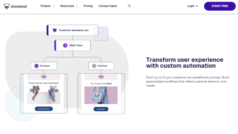Viewport: 238px width, 134px height.
Task: Click the Login link
Action: click(x=191, y=6)
